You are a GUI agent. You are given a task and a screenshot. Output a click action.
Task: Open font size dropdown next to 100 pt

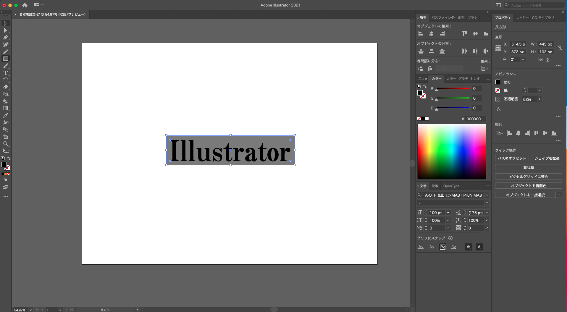coord(448,213)
